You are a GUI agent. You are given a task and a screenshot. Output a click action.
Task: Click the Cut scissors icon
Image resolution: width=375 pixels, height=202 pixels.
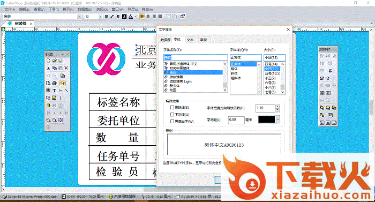[48, 68]
